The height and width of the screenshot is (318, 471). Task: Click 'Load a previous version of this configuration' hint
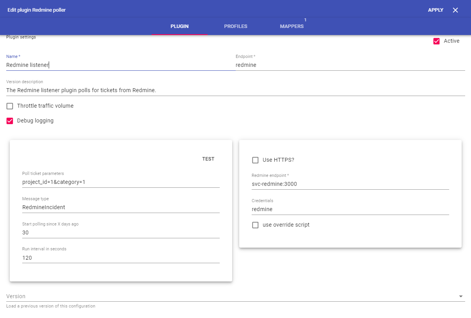coord(51,306)
